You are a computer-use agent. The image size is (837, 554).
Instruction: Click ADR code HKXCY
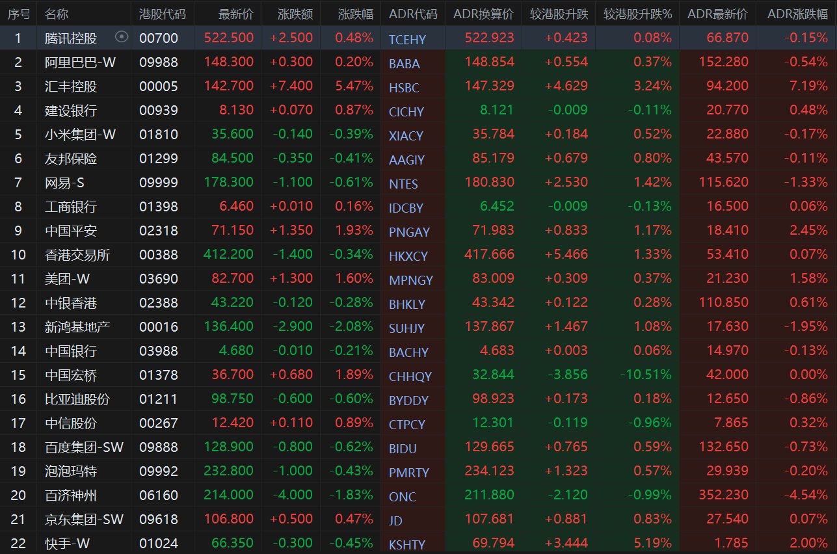pos(408,256)
